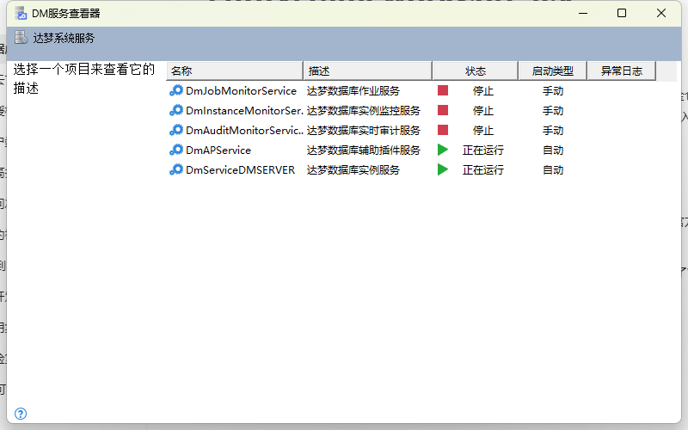Sort by the 描述 column header
The height and width of the screenshot is (430, 688).
click(368, 71)
